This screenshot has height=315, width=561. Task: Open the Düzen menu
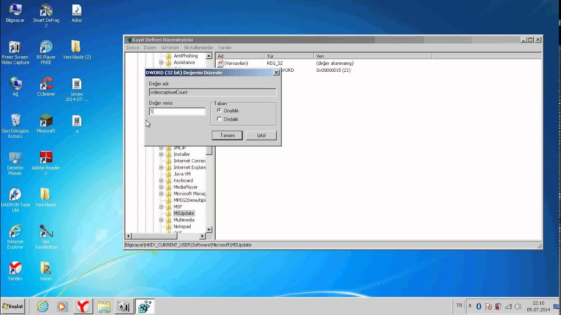(x=150, y=47)
